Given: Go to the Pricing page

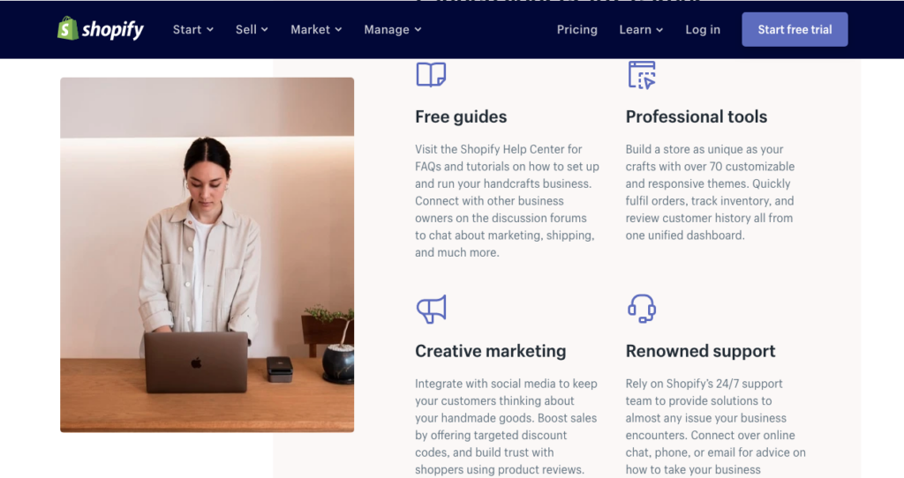Looking at the screenshot, I should coord(576,29).
